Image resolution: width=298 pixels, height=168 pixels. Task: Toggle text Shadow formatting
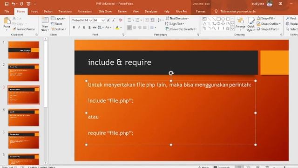click(x=89, y=28)
